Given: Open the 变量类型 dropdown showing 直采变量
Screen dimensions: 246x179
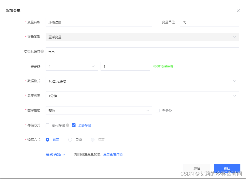Looking at the screenshot, I should (x=142, y=37).
